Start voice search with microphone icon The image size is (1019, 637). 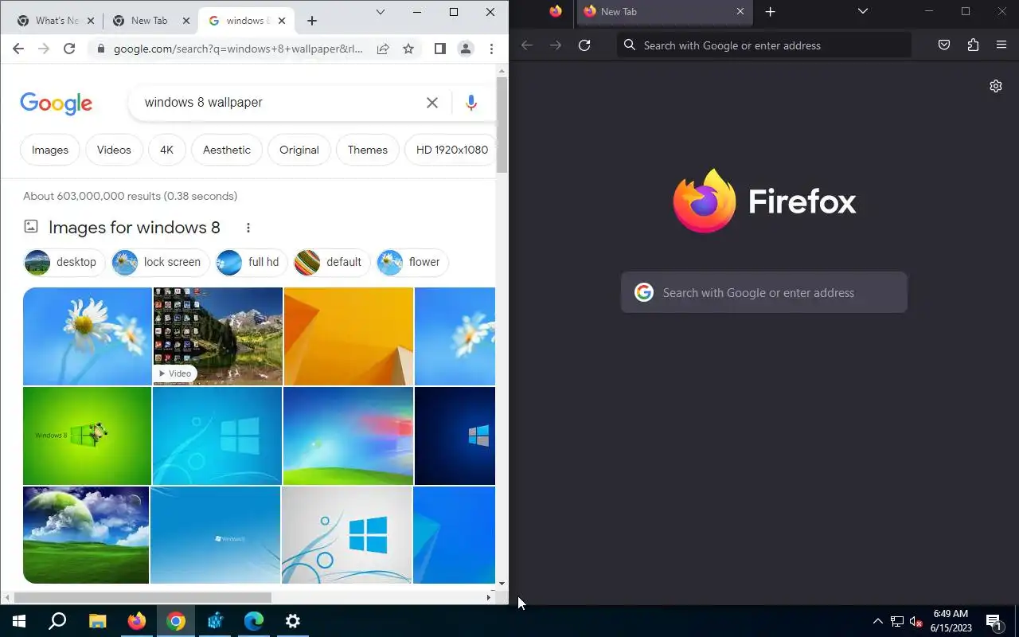471,103
